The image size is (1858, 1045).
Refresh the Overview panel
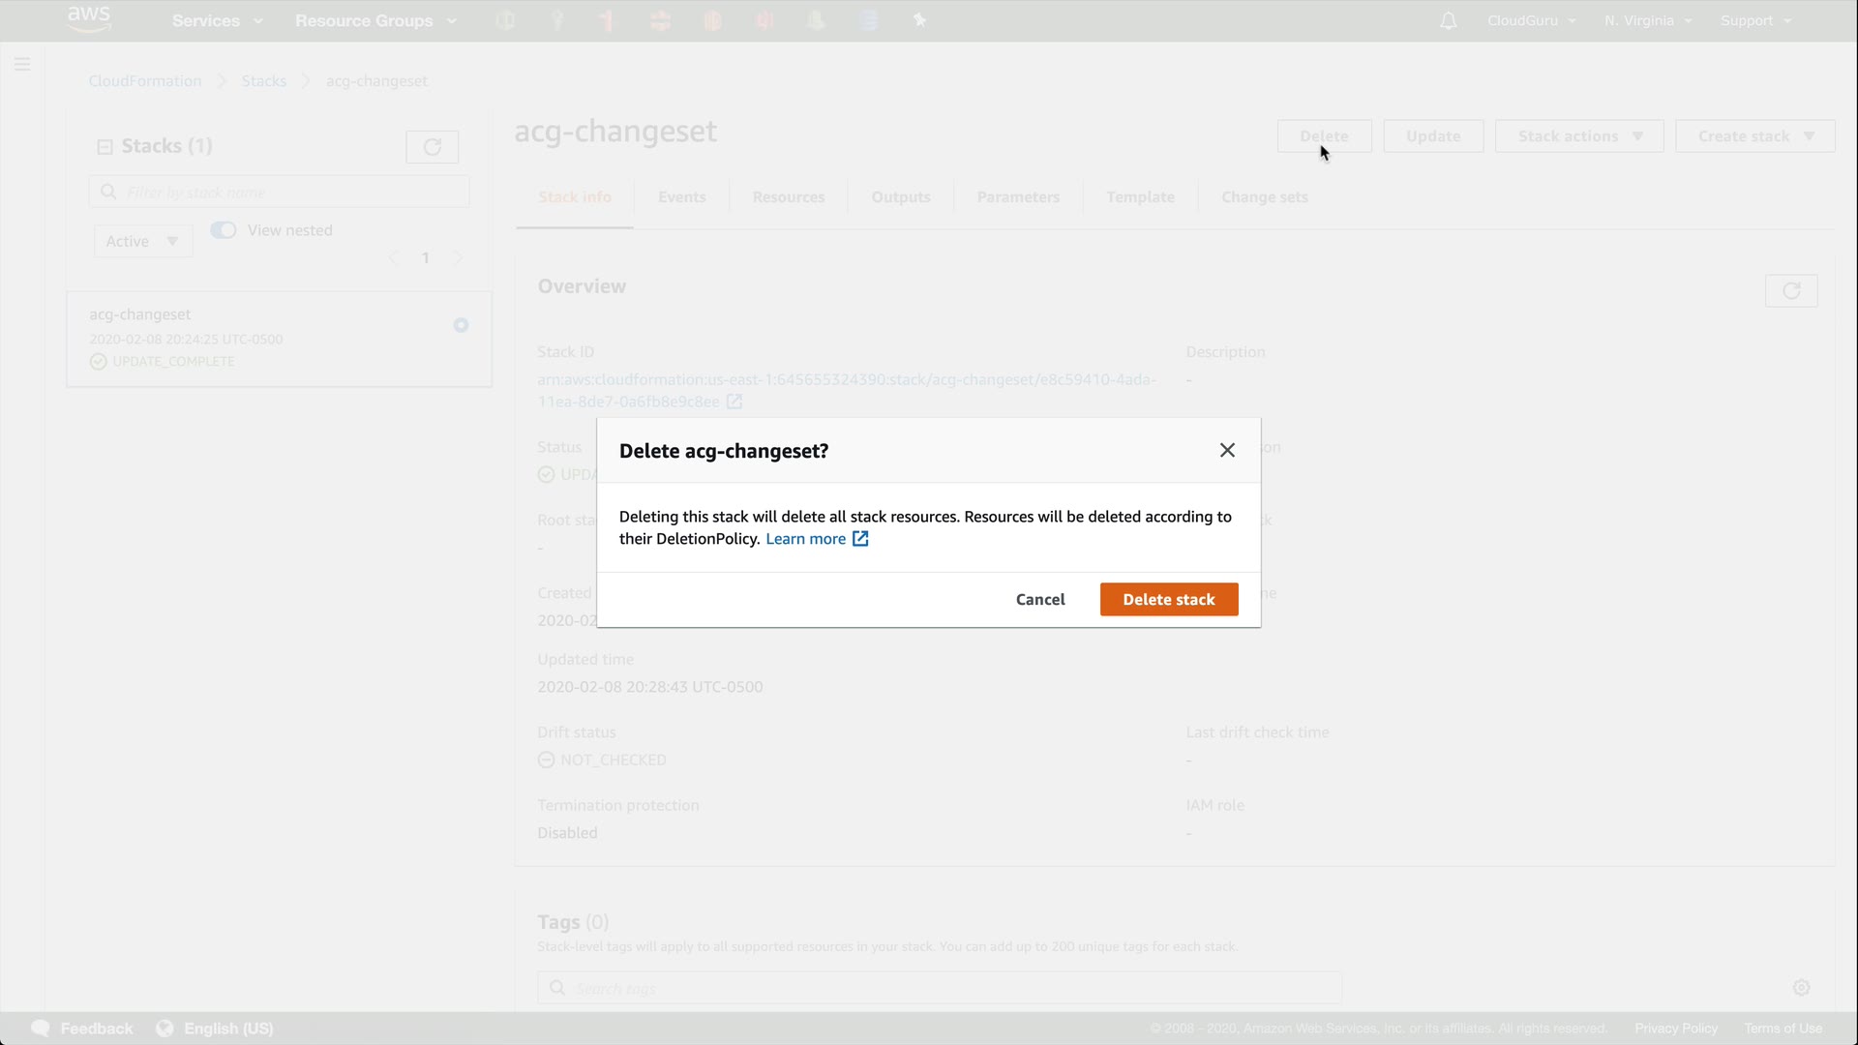1790,291
